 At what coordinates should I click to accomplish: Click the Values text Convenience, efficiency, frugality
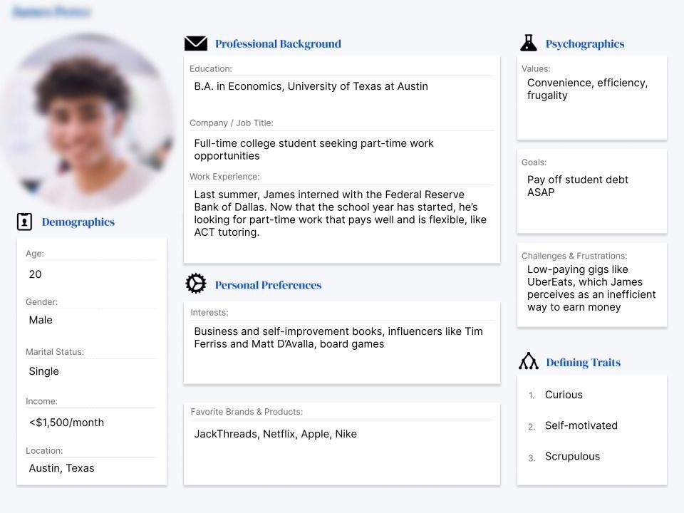click(x=587, y=89)
